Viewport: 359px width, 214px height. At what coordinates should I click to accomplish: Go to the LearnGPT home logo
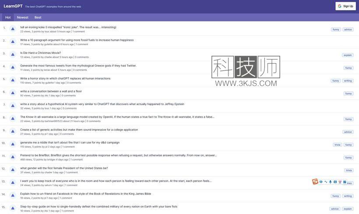[x=13, y=6]
